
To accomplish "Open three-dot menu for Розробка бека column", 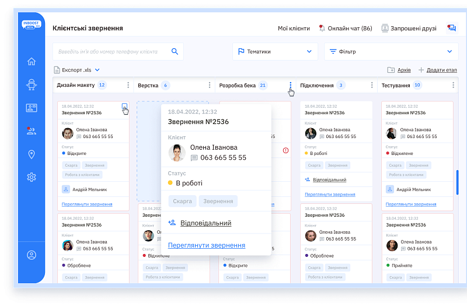I will [291, 85].
